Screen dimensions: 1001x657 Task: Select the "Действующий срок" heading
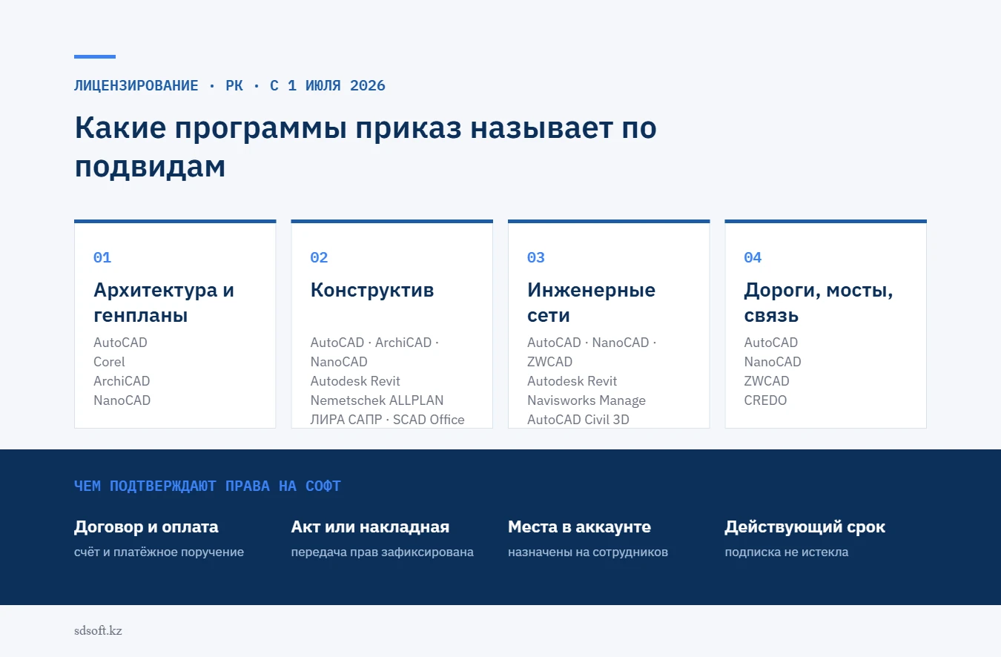pyautogui.click(x=805, y=527)
